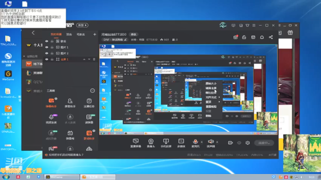Add a 摄像头 camera source
This screenshot has height=180, width=321.
point(151,143)
